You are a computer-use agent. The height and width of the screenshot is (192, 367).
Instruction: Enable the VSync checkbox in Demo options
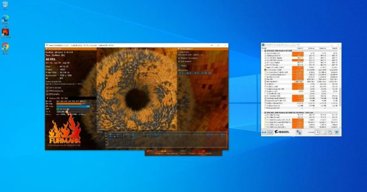point(179,66)
